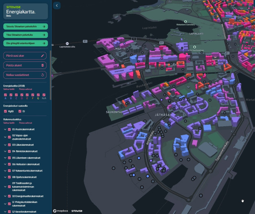Uncheck energy class B checkbox
Viewport: 255px width, 214px height.
pyautogui.click(x=11, y=95)
